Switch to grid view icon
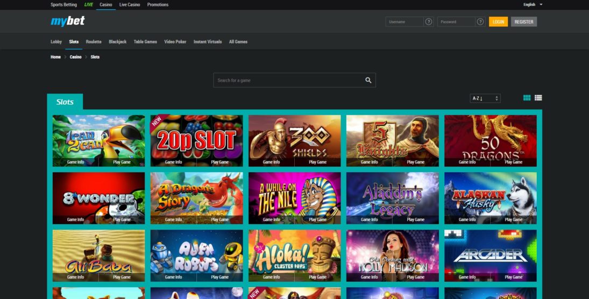Viewport: 589px width, 299px height. (527, 98)
